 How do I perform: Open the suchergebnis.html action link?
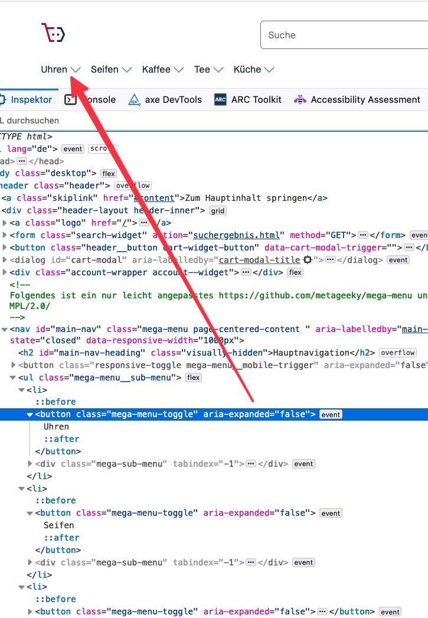236,235
